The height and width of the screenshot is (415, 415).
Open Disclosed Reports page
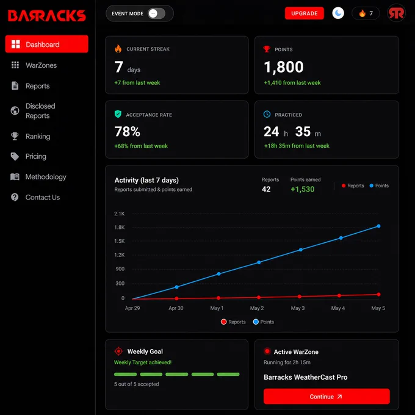coord(40,110)
